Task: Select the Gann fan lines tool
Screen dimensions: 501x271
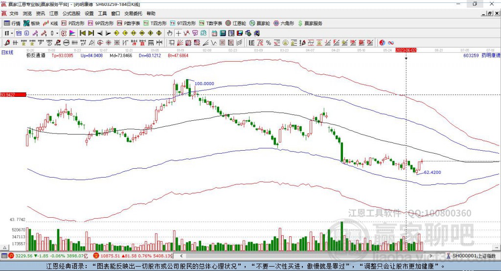Action: point(180,43)
